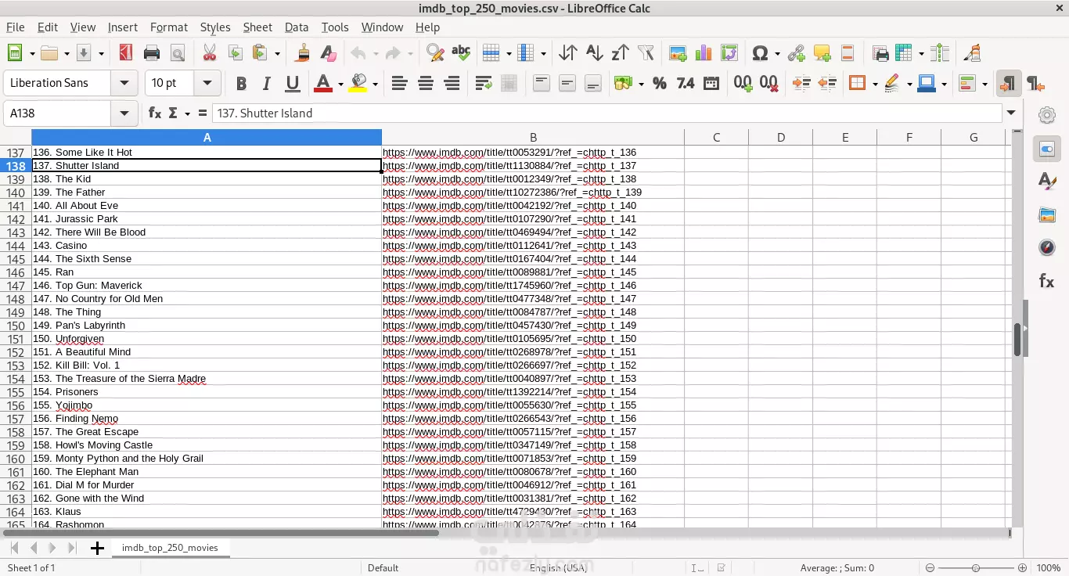
Task: Open font size dropdown arrow
Action: point(207,83)
